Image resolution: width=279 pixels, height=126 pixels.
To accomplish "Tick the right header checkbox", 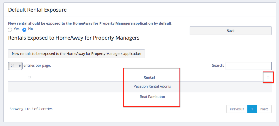I will point(268,77).
